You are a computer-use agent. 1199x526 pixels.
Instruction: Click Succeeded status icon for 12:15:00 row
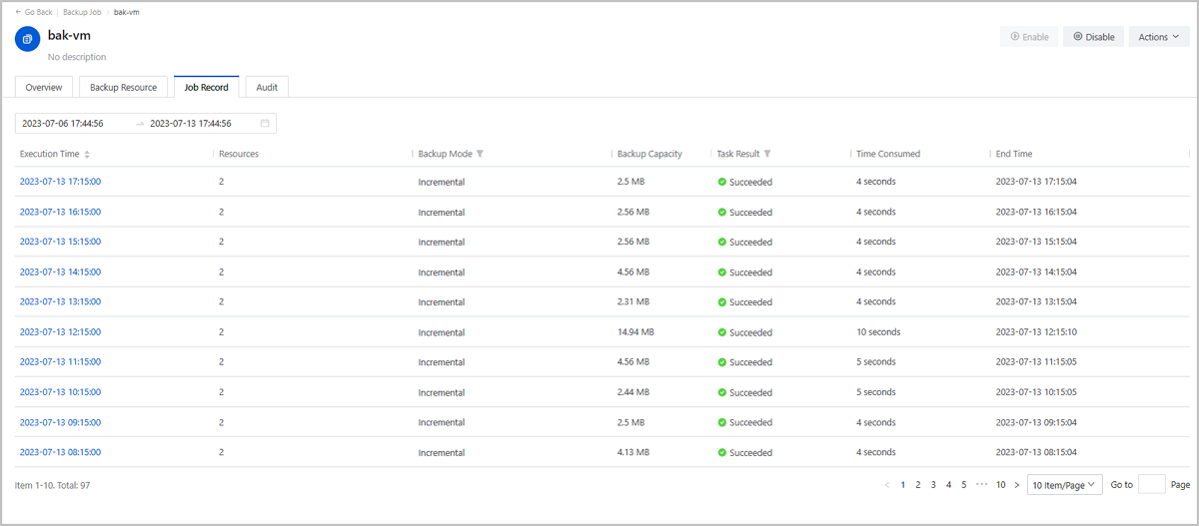[x=721, y=332]
